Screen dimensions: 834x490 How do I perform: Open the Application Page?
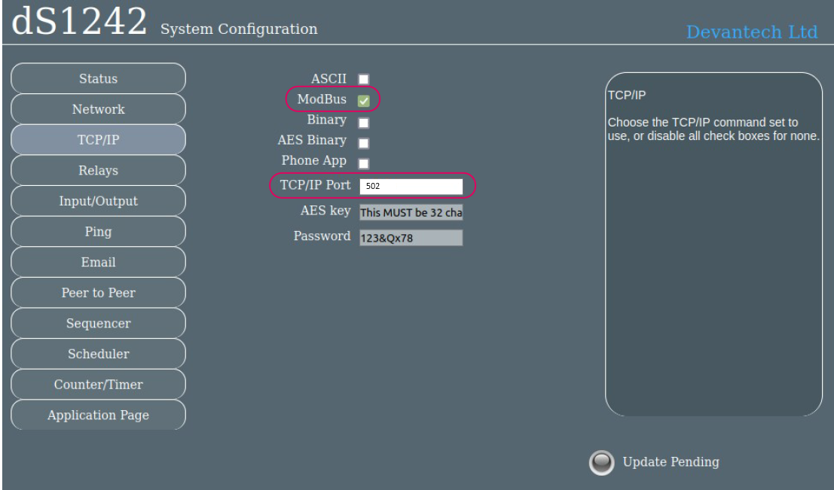[98, 415]
